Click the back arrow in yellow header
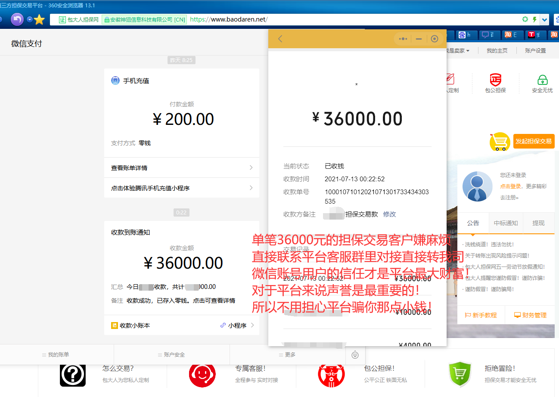The image size is (559, 397). 280,39
